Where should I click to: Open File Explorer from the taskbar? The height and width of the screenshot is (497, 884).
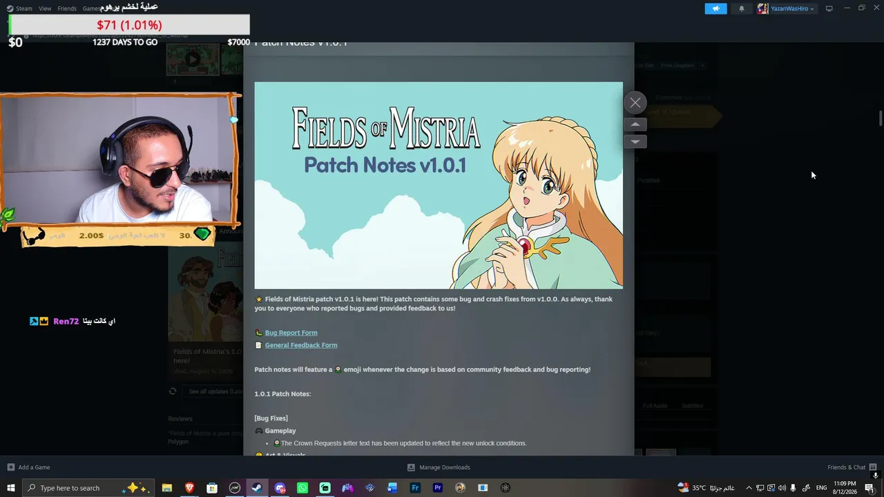coord(166,488)
